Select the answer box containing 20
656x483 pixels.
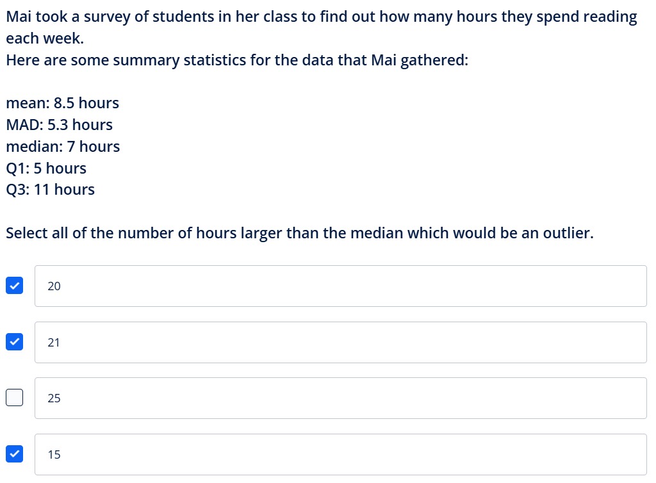[341, 286]
